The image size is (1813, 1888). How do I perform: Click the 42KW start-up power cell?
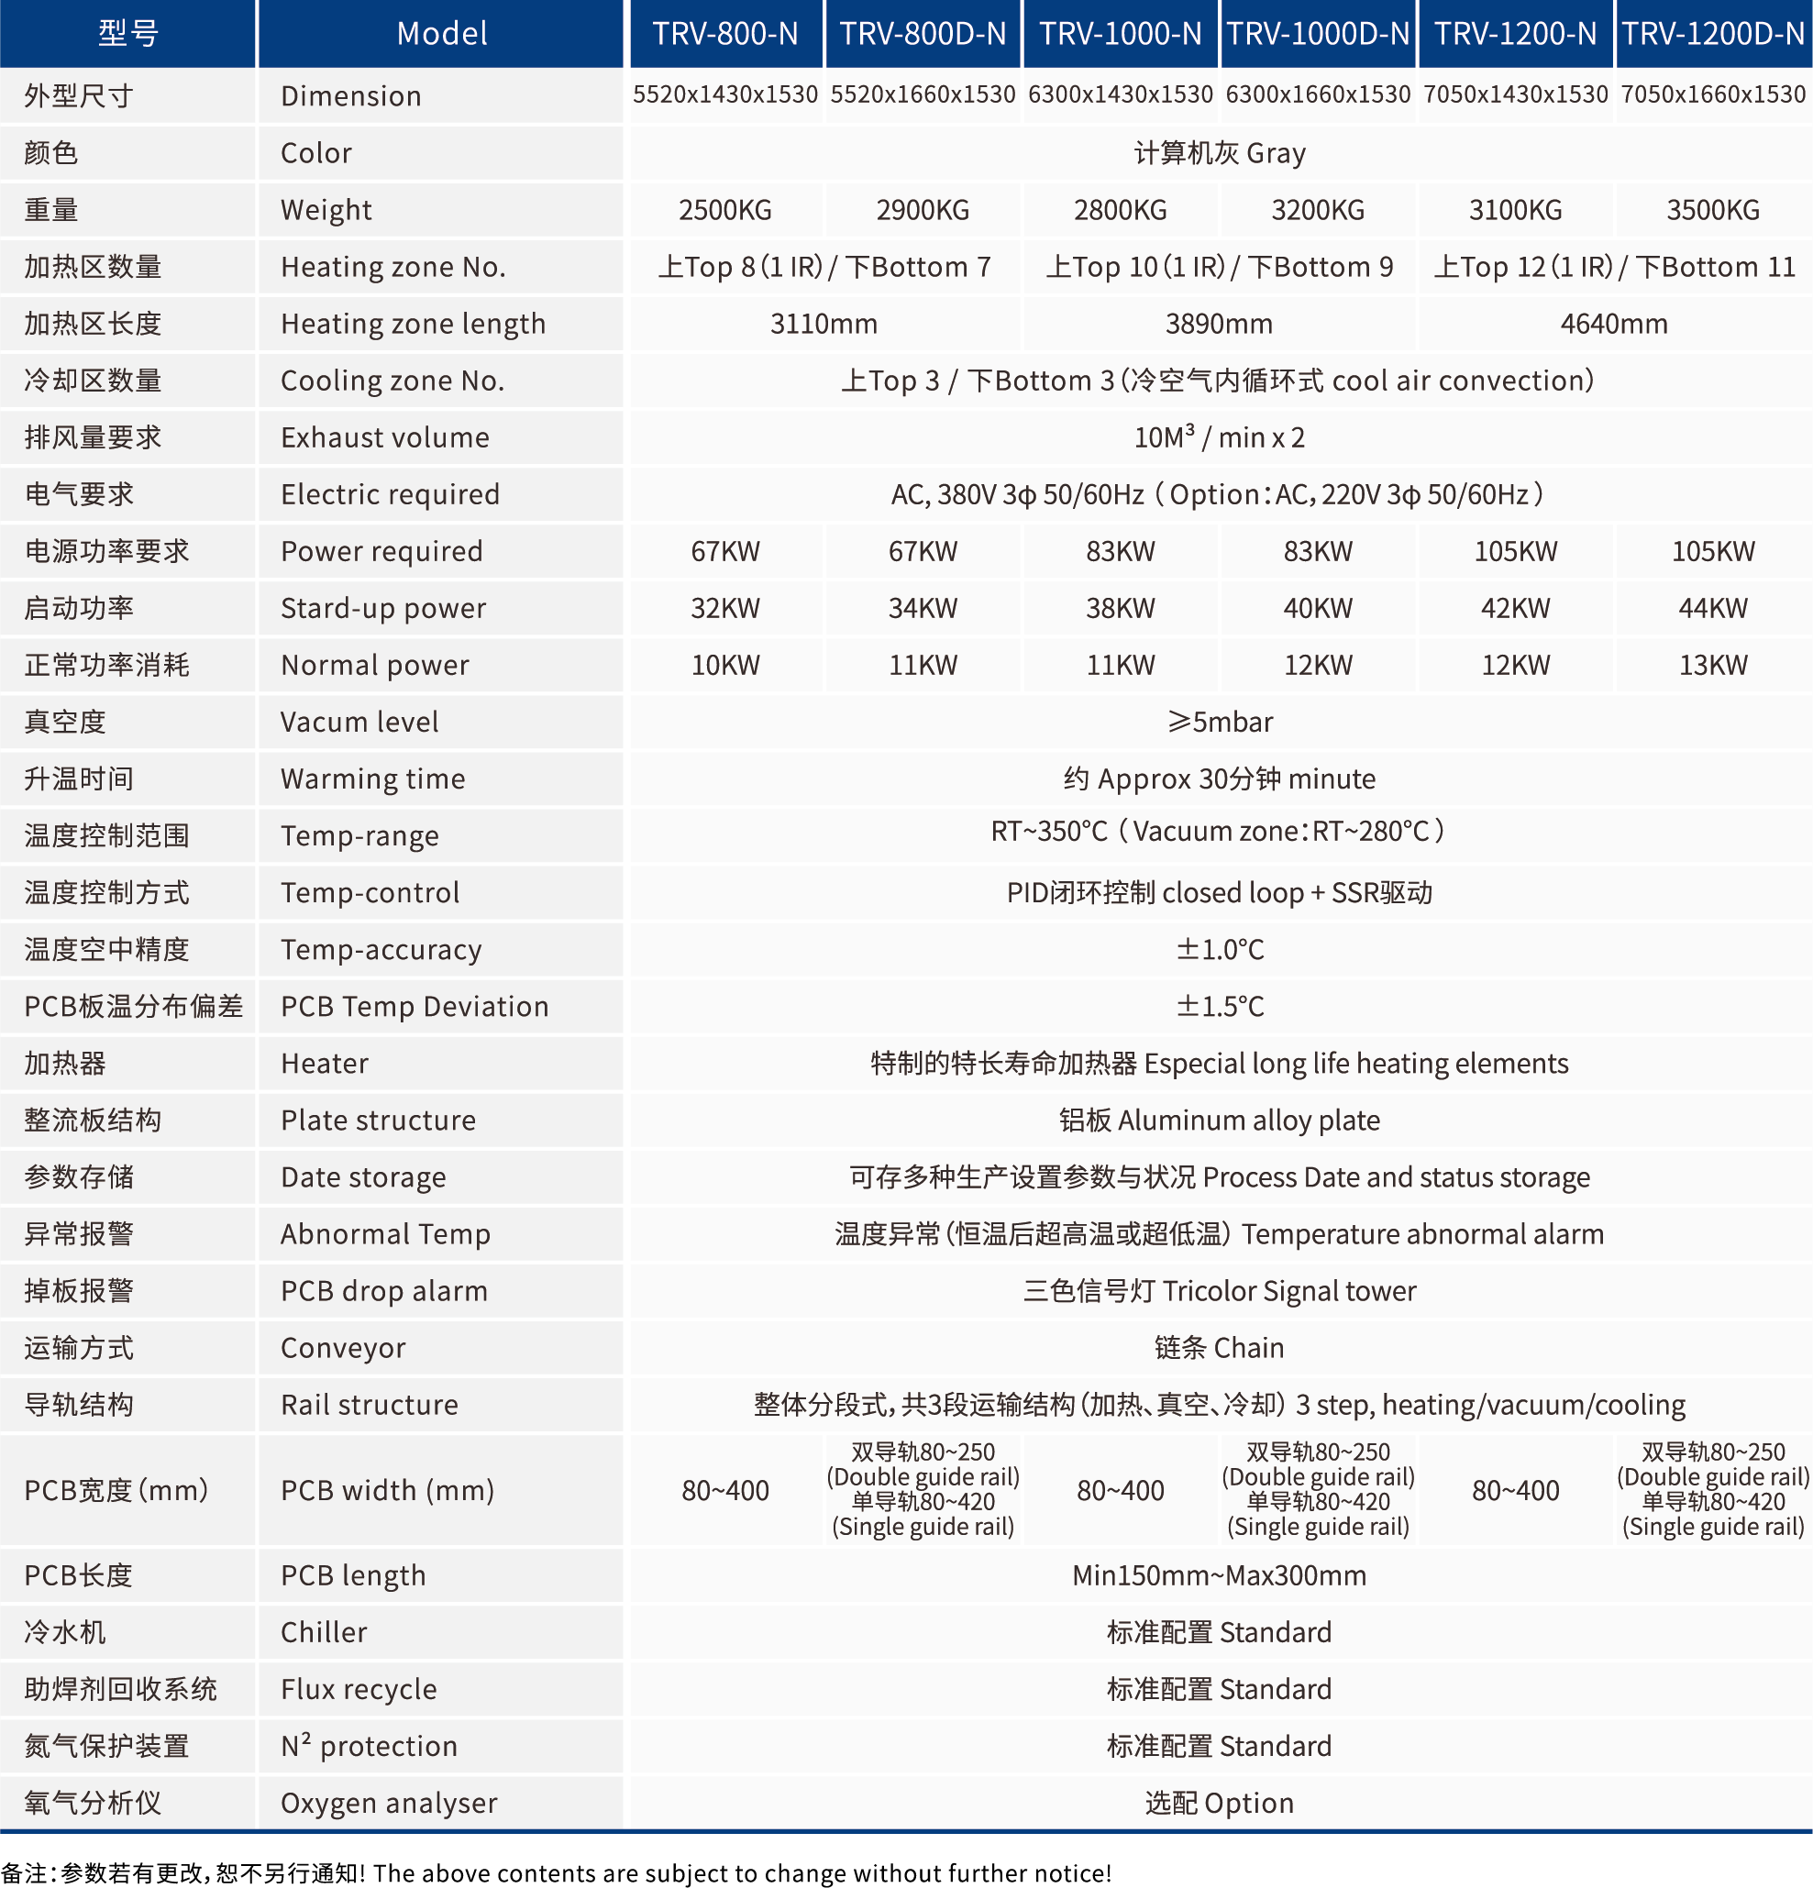point(1515,608)
